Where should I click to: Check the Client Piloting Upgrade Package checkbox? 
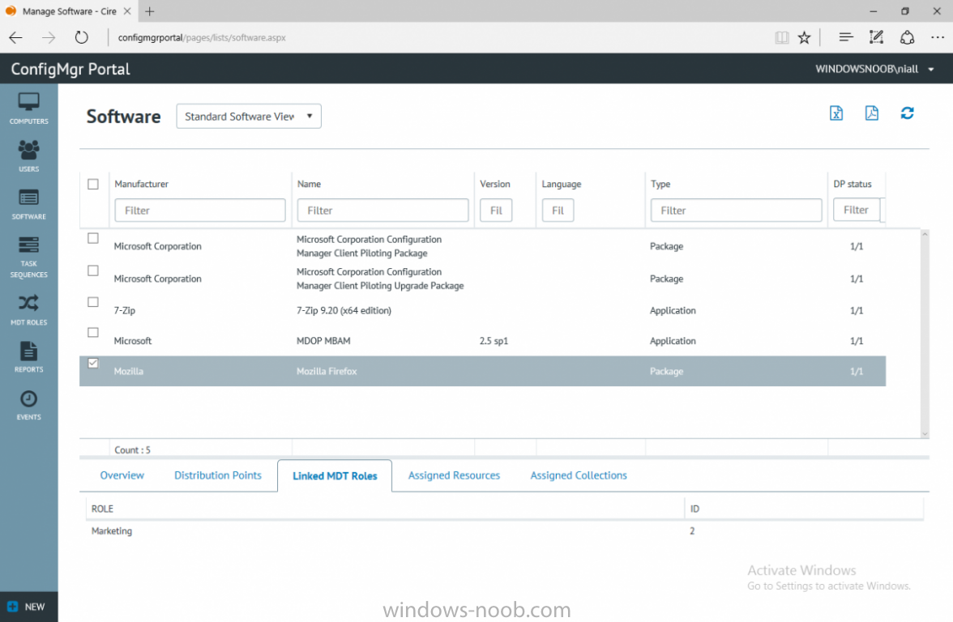[93, 271]
